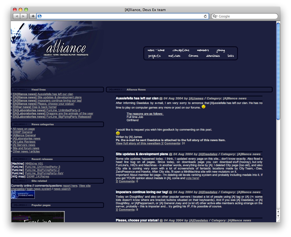Image resolution: width=291 pixels, height=237 pixels.
Task: Select 'Site and forum news' category
Action: [x=26, y=148]
